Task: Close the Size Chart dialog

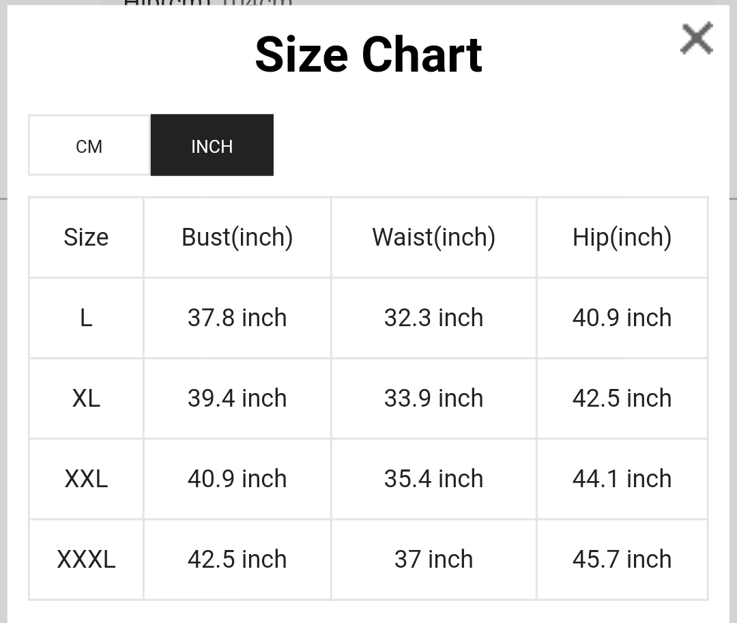Action: pyautogui.click(x=696, y=39)
